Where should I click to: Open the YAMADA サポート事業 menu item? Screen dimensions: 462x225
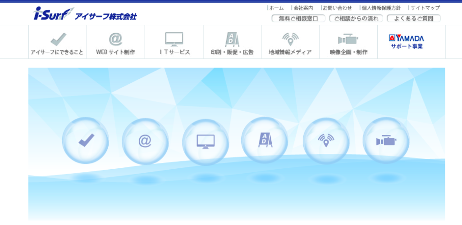[x=407, y=42]
